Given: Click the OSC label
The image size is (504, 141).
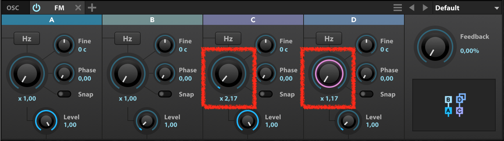Looking at the screenshot, I should (13, 8).
